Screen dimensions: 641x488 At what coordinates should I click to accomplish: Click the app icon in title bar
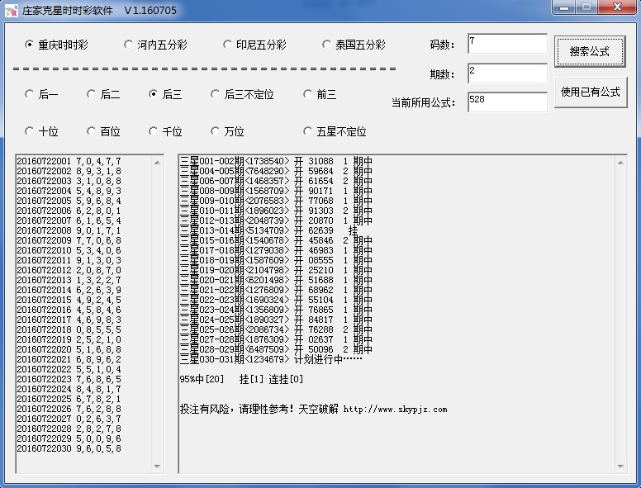(11, 11)
